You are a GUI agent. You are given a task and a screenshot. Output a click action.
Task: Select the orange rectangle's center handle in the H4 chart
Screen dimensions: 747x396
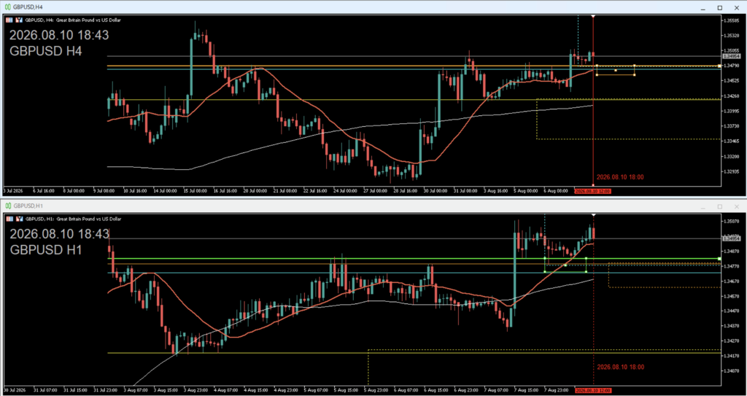pyautogui.click(x=616, y=70)
